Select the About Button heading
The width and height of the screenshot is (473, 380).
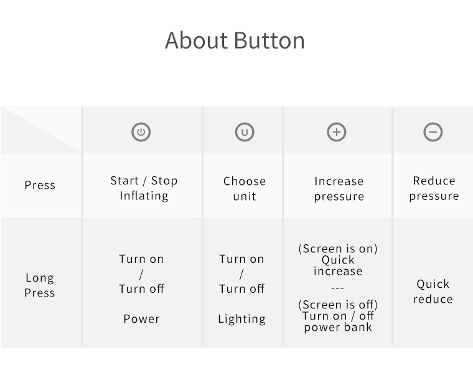[x=235, y=40]
